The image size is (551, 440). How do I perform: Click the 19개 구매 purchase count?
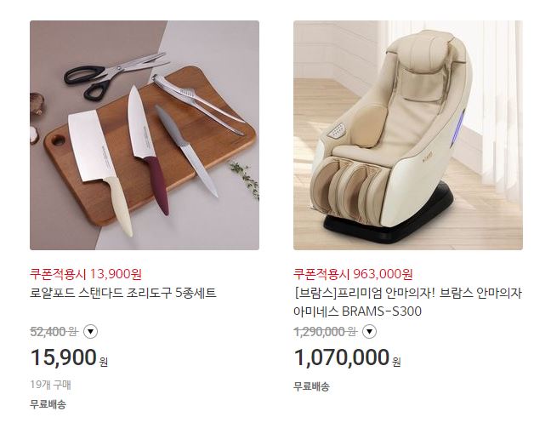tap(51, 385)
